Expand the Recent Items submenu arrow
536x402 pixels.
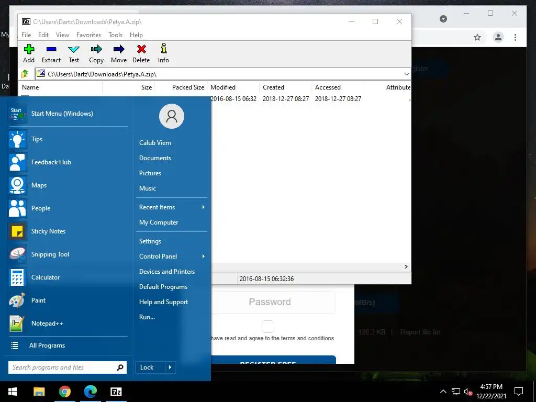coord(204,207)
